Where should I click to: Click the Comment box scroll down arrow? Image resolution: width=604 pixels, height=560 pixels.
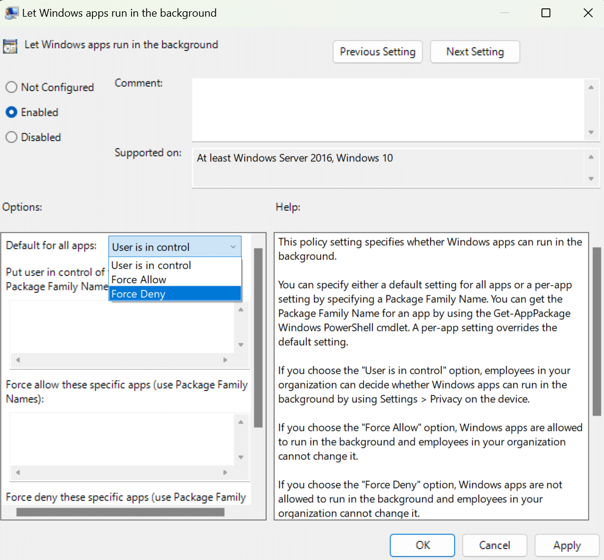(591, 132)
